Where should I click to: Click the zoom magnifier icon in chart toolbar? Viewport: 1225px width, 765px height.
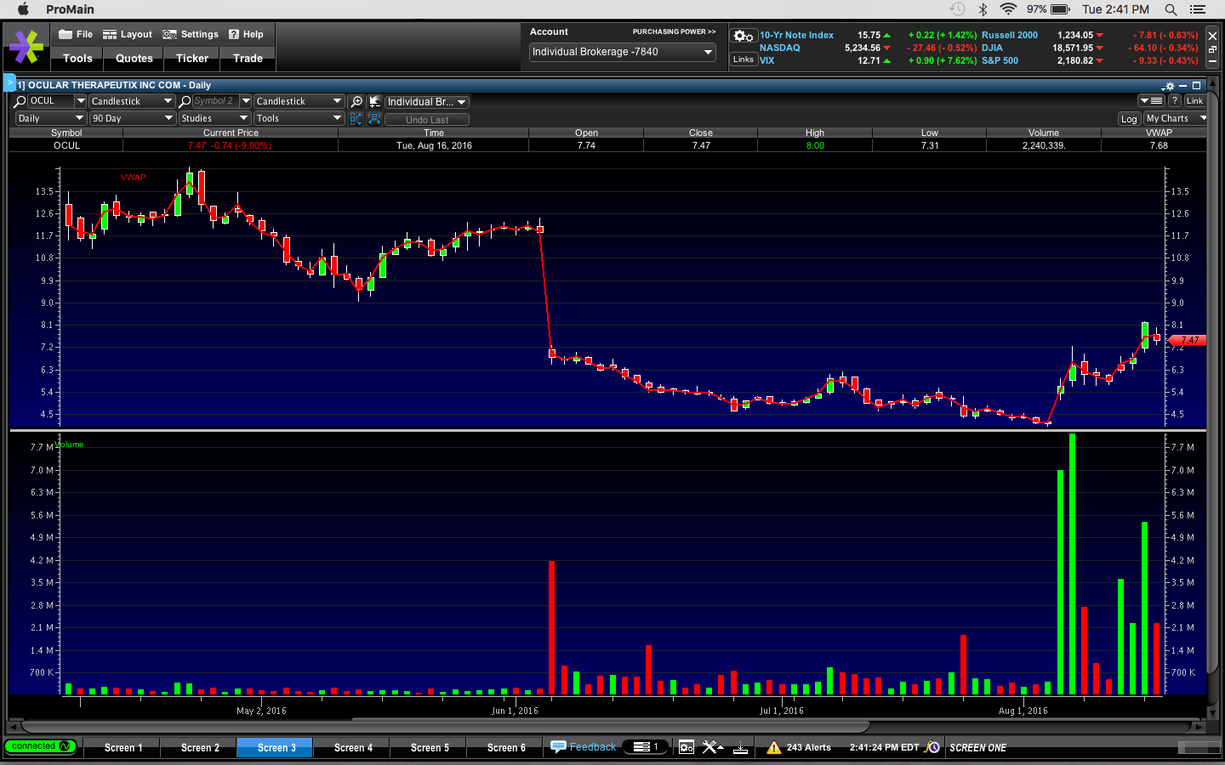(x=356, y=101)
